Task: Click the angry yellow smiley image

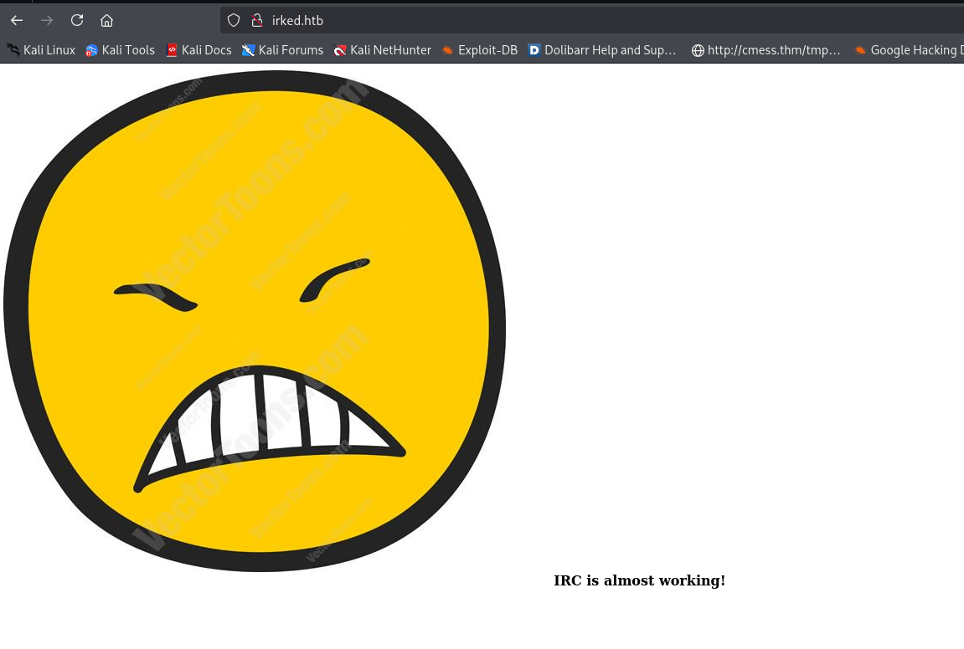Action: click(x=255, y=321)
